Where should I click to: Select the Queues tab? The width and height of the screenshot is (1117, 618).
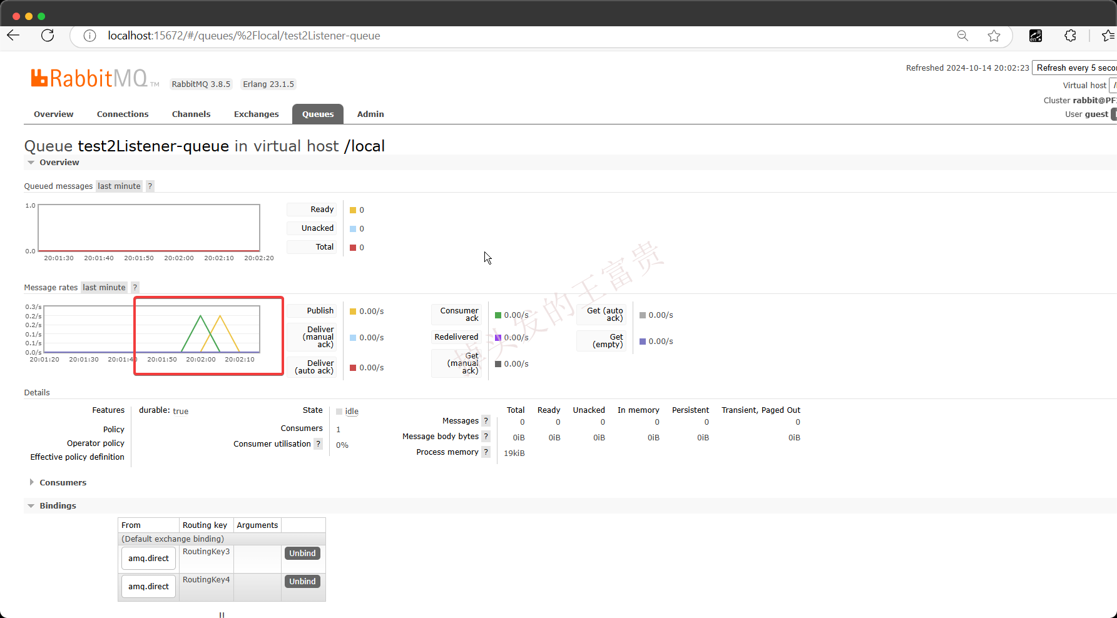click(x=318, y=114)
